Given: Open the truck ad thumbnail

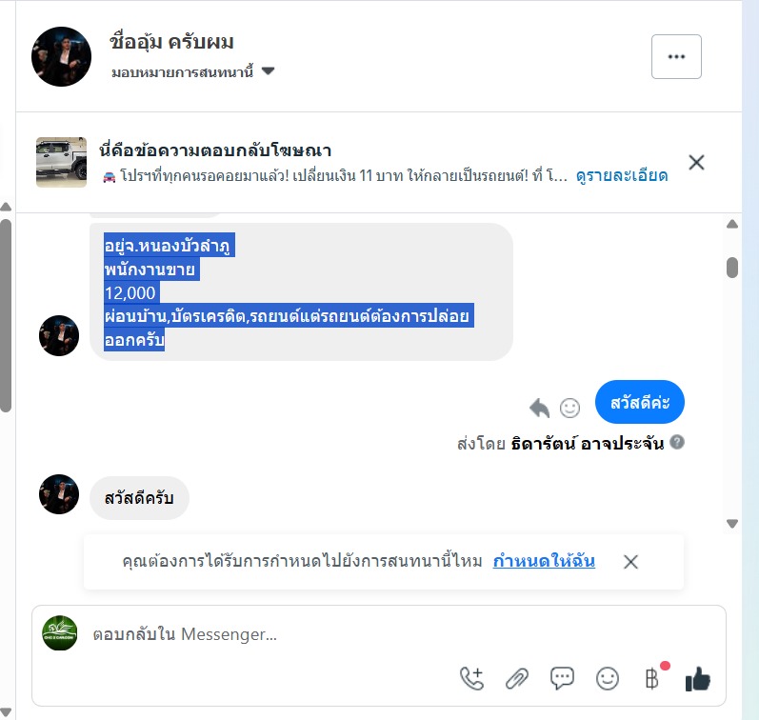Looking at the screenshot, I should click(x=62, y=162).
